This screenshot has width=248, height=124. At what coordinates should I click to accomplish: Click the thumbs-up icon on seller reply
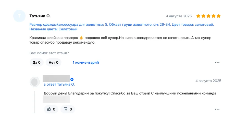[x=49, y=109]
